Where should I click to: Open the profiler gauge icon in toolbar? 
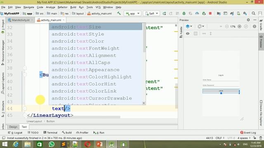click(197, 14)
